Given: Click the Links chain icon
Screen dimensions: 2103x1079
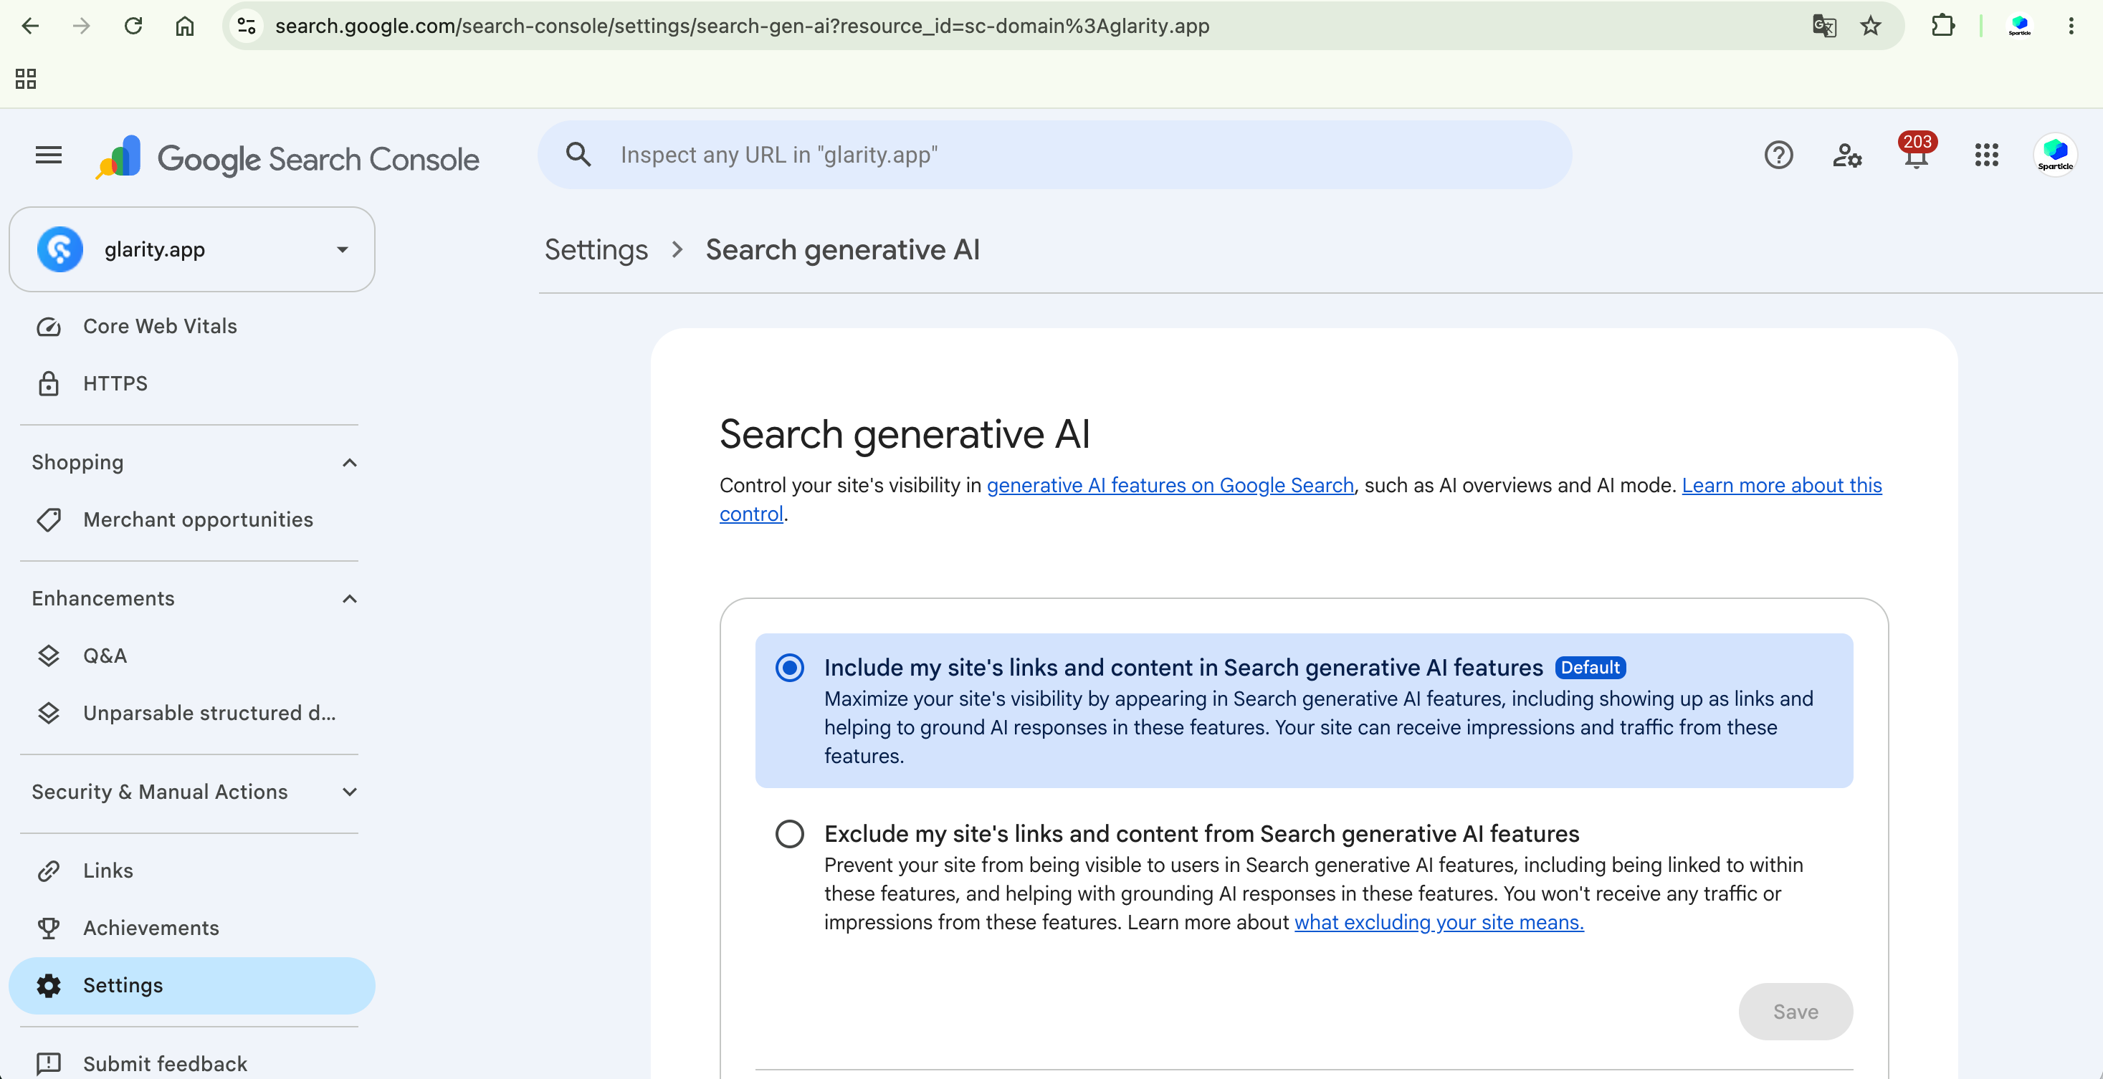Looking at the screenshot, I should 49,871.
